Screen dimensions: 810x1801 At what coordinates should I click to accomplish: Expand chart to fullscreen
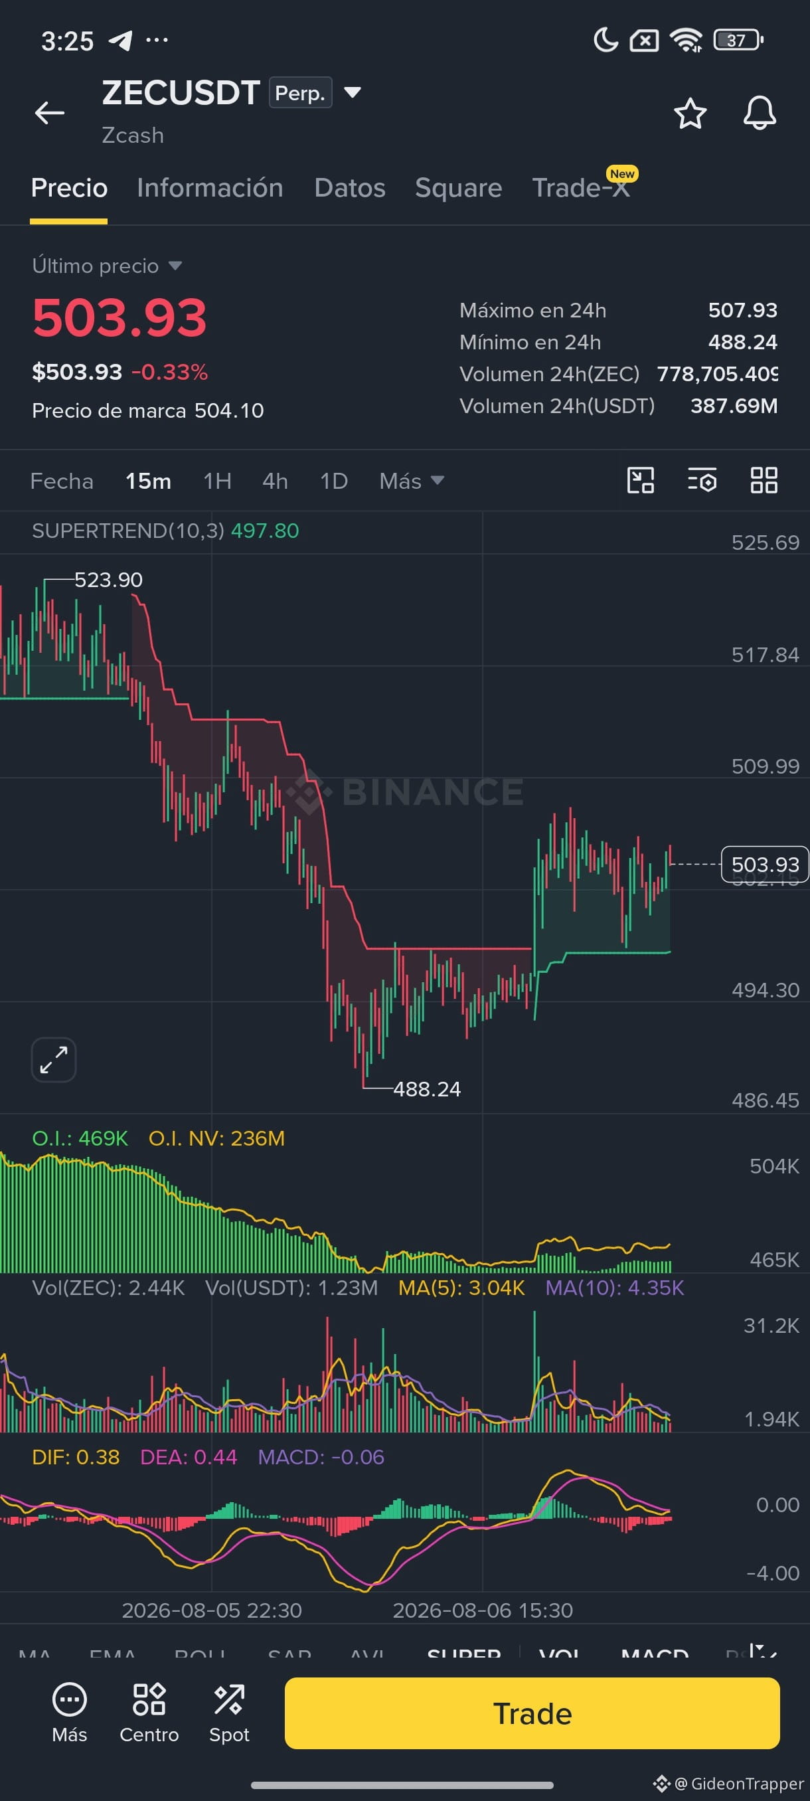[54, 1059]
